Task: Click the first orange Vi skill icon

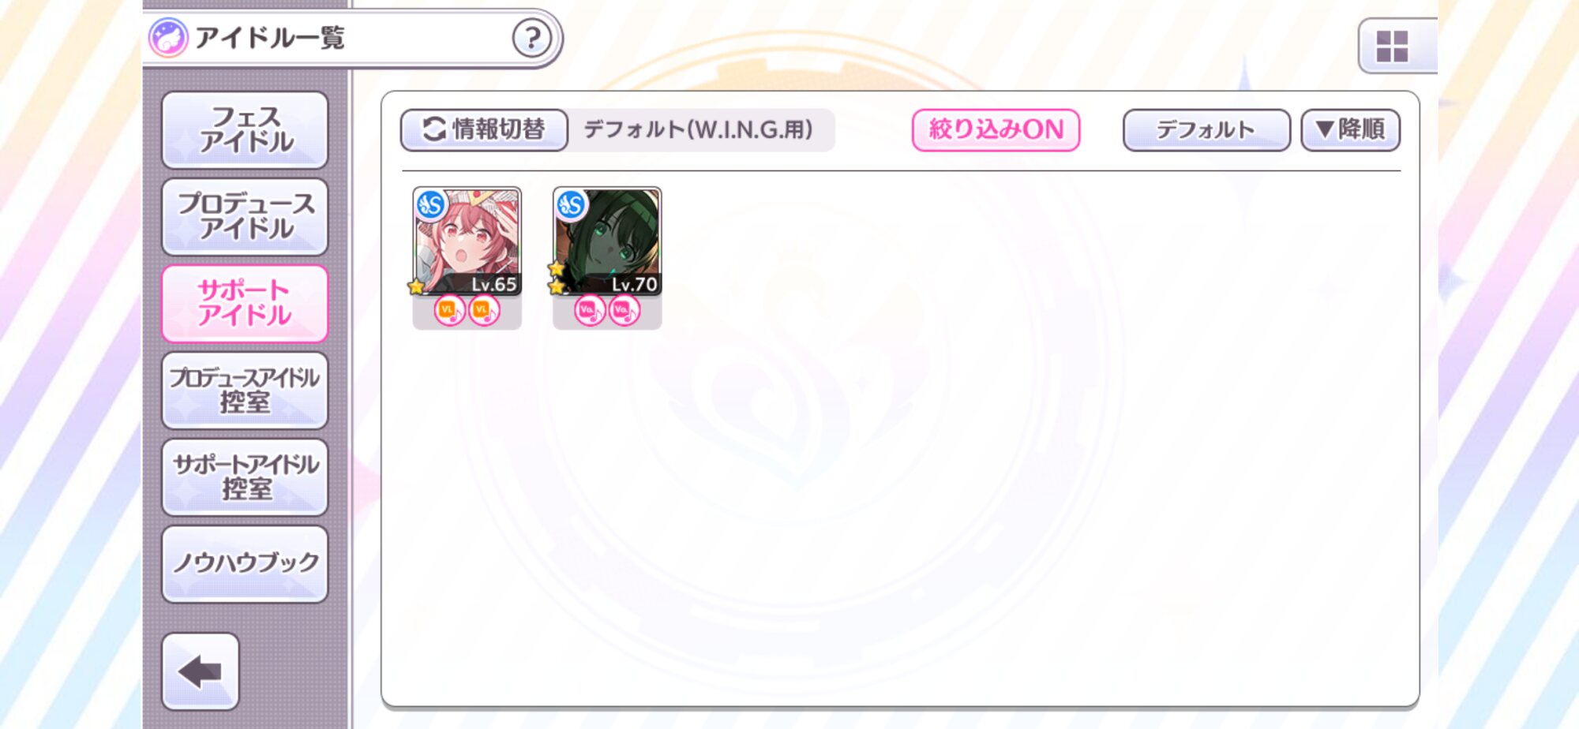Action: (x=449, y=310)
